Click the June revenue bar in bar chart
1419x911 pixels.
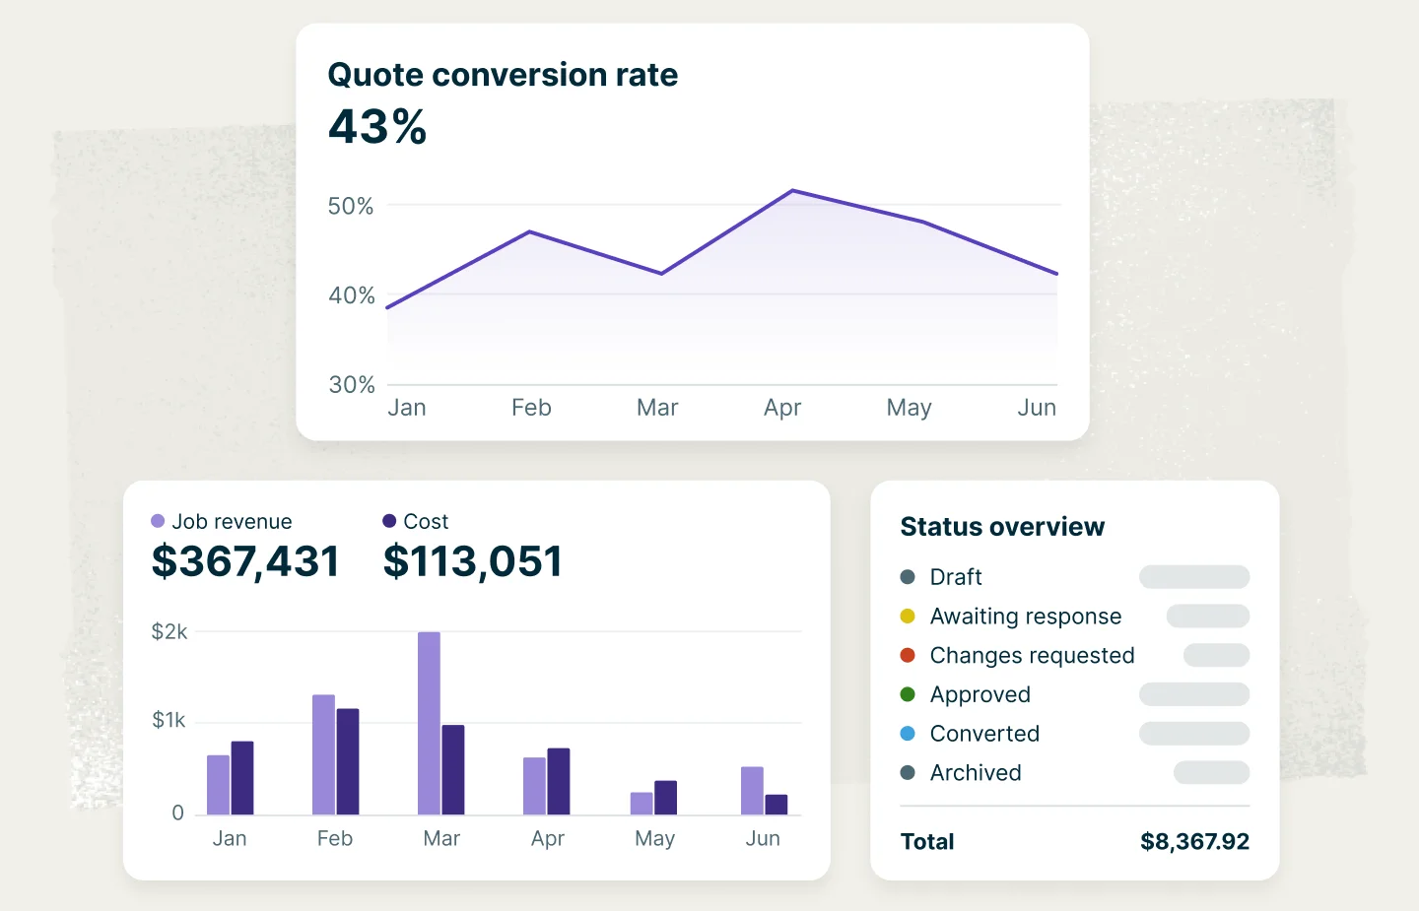(752, 790)
